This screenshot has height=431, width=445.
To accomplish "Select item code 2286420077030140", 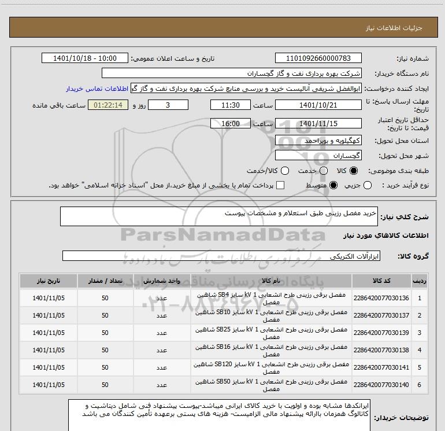I will pos(381,385).
